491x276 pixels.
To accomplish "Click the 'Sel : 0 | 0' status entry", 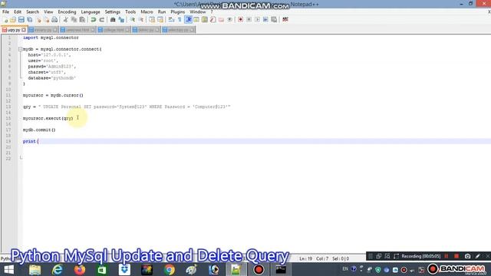I will pyautogui.click(x=341, y=259).
